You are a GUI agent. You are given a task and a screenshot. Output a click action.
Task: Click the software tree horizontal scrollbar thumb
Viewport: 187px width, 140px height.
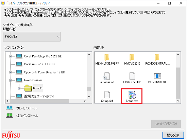(39, 101)
